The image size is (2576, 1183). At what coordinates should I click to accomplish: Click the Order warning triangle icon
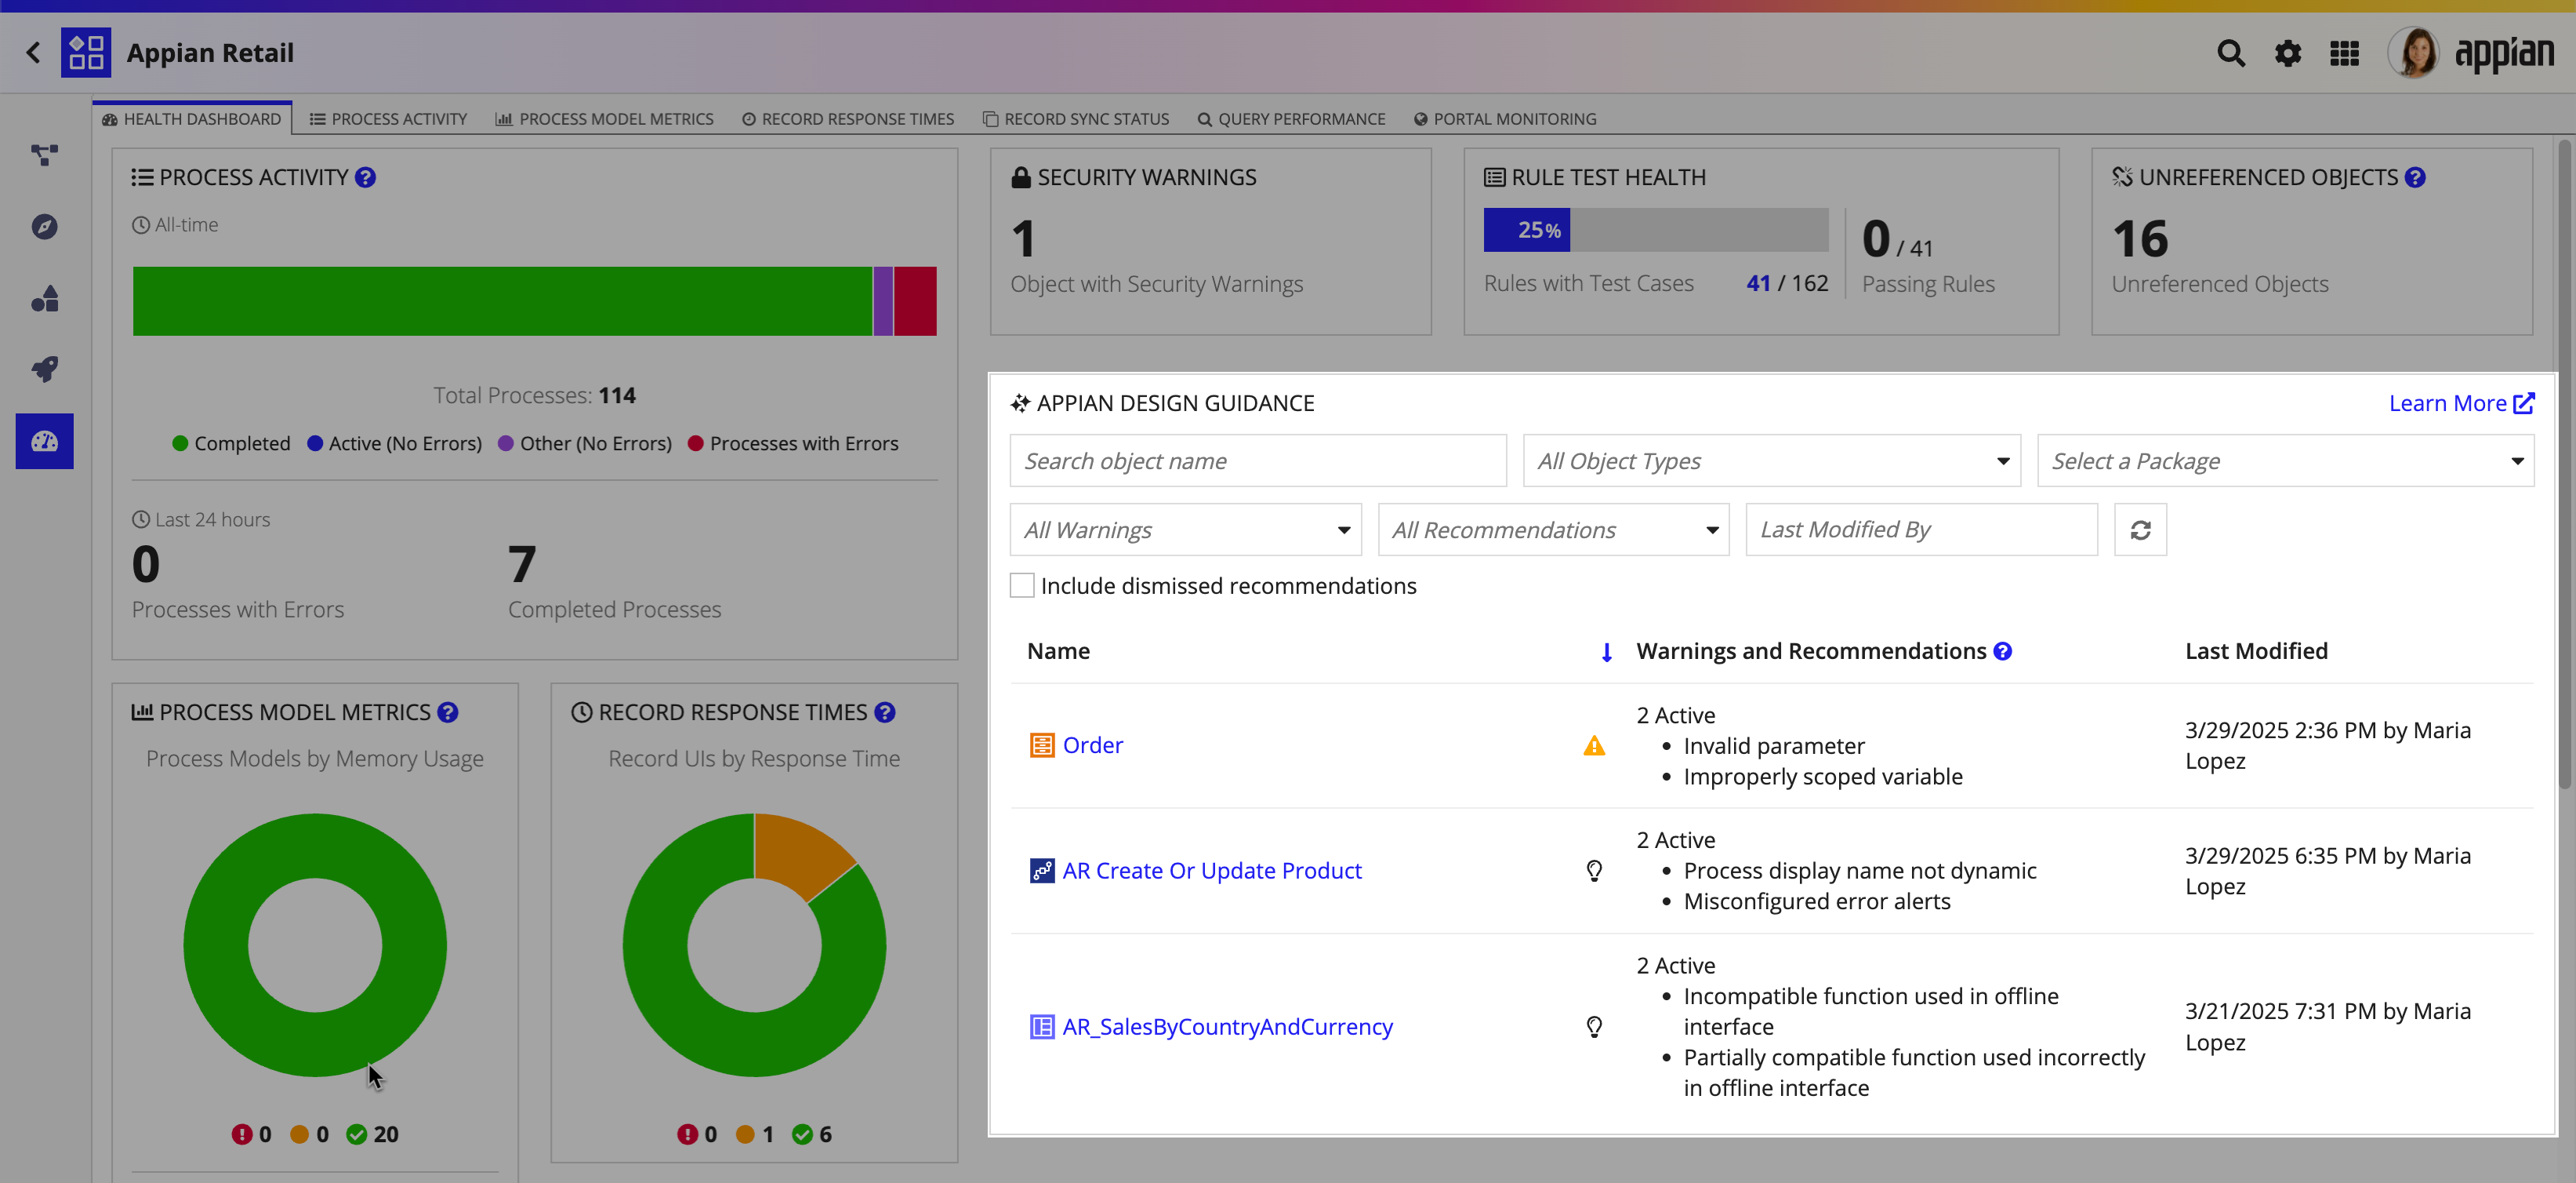point(1594,745)
